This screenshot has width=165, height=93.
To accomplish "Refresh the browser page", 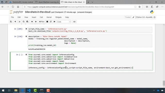I will [13, 7].
